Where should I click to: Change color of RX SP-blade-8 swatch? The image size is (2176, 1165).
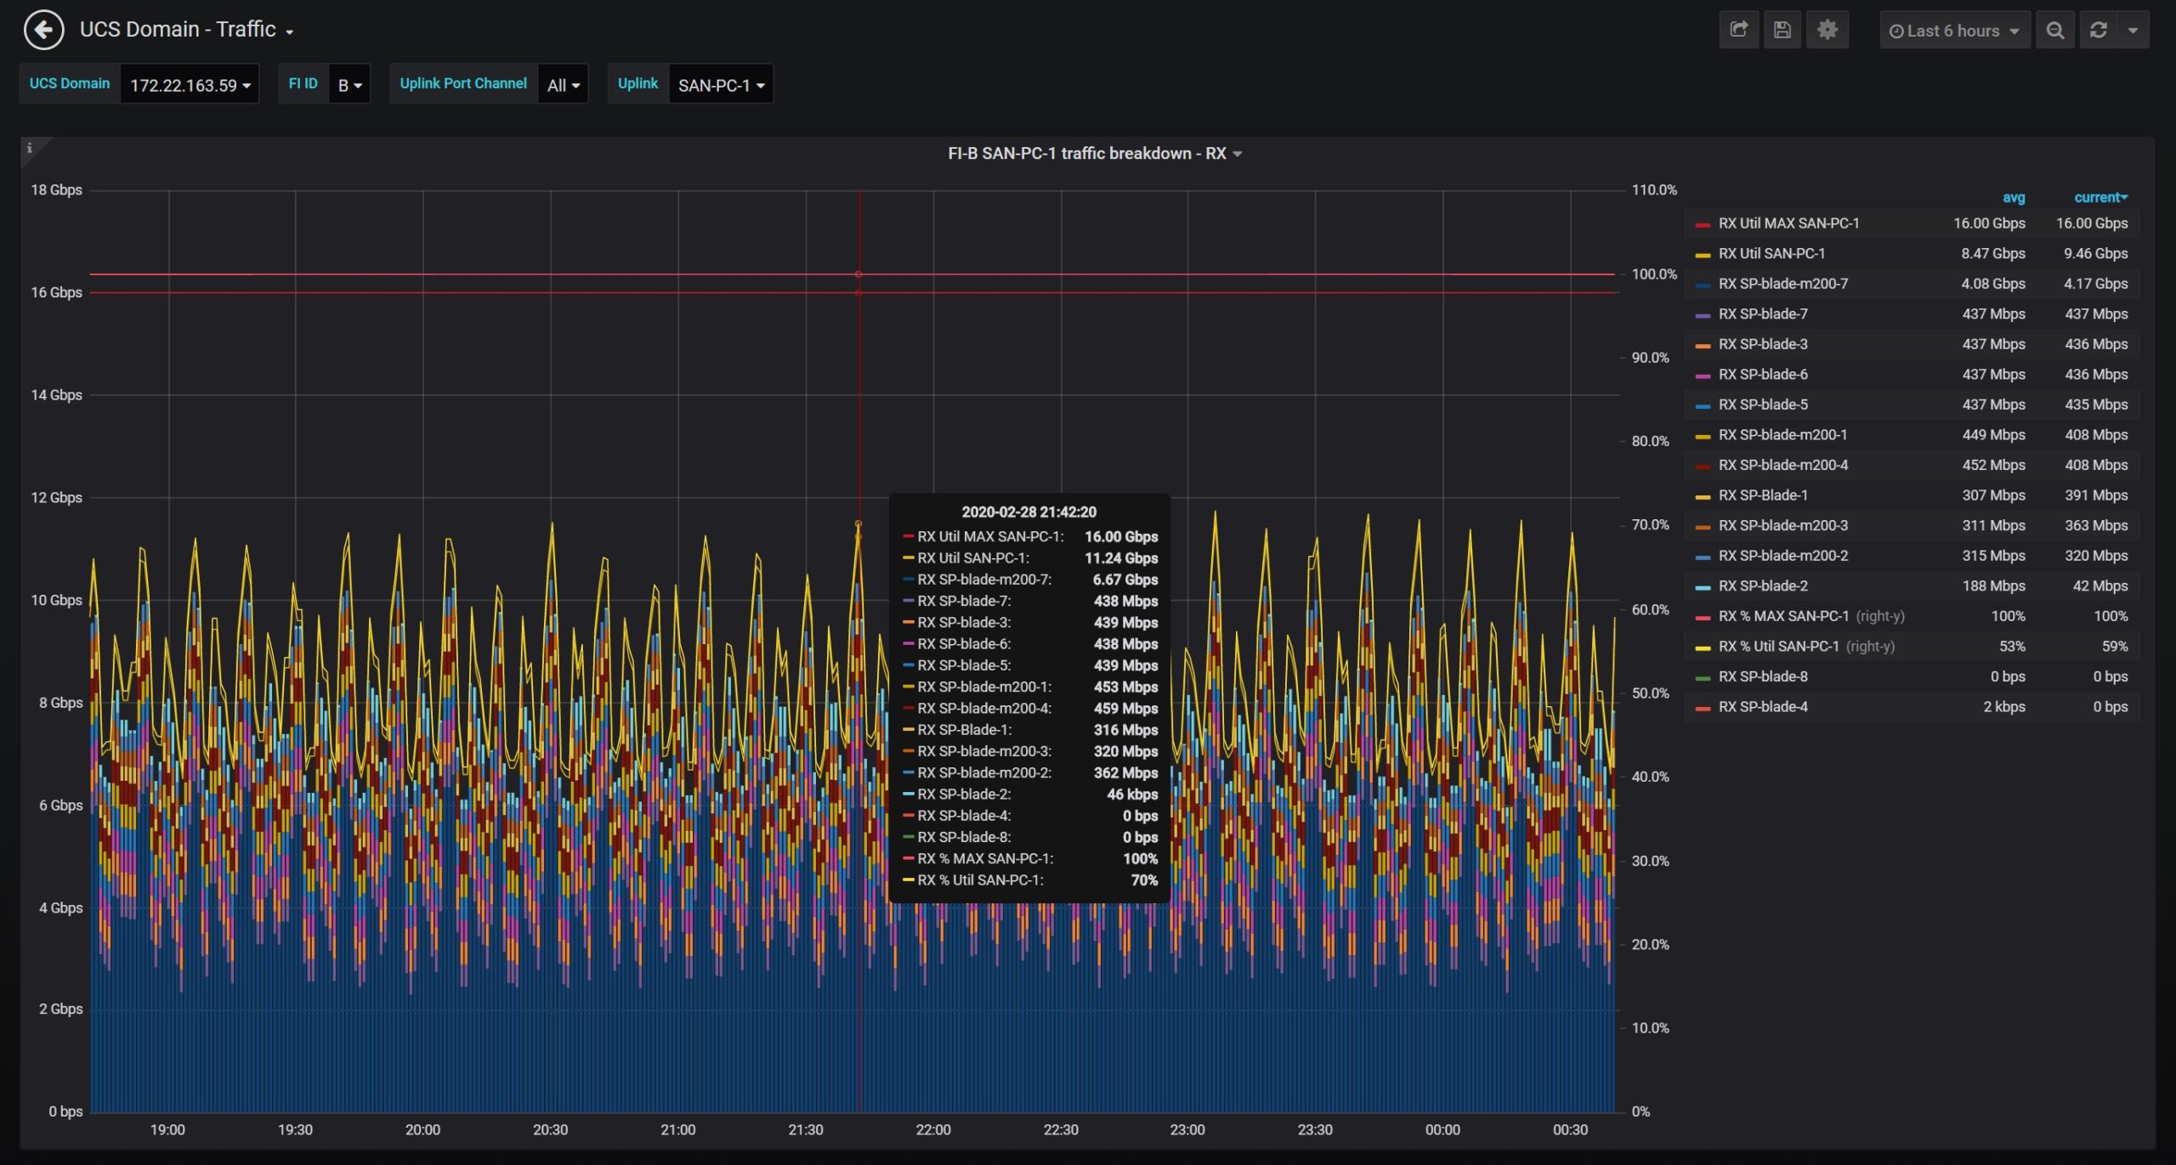[x=1703, y=678]
